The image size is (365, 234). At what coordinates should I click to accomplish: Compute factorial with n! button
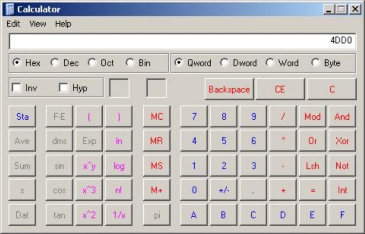coord(119,190)
